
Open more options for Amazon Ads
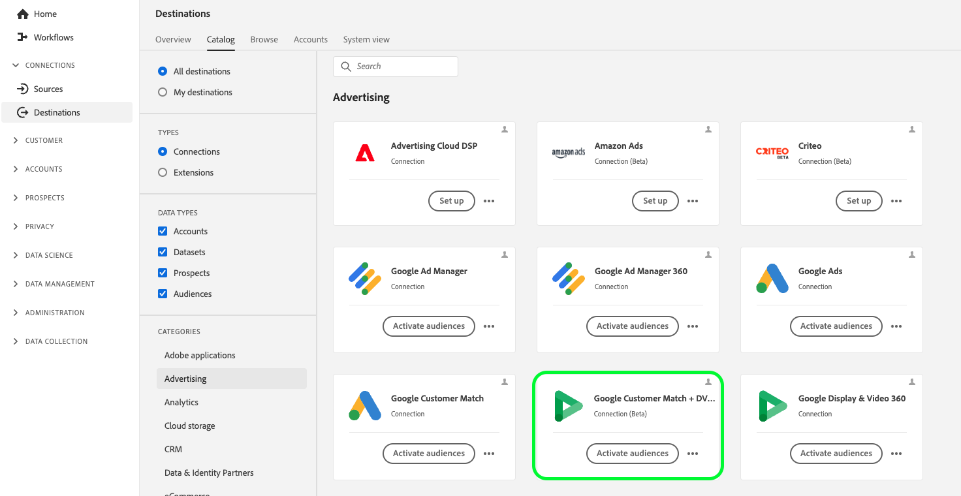[x=693, y=201]
